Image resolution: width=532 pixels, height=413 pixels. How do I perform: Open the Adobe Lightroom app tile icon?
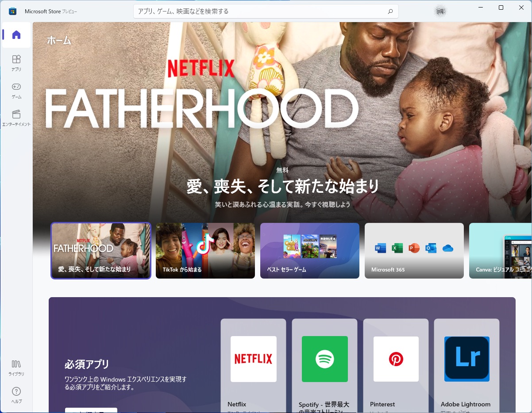tap(467, 359)
